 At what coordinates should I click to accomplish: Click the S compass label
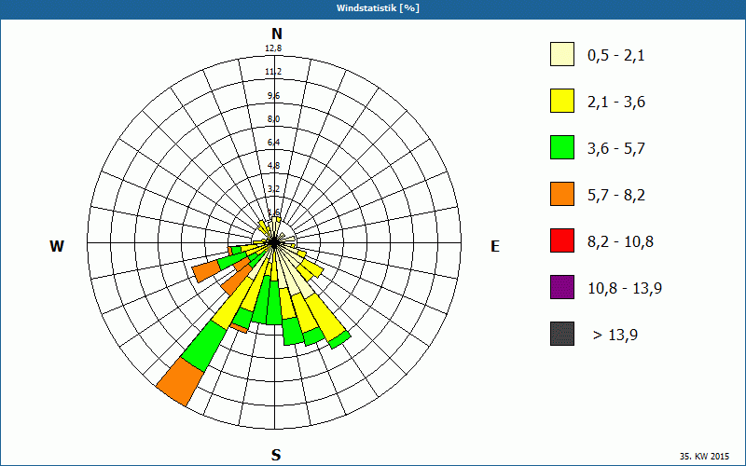[x=276, y=455]
